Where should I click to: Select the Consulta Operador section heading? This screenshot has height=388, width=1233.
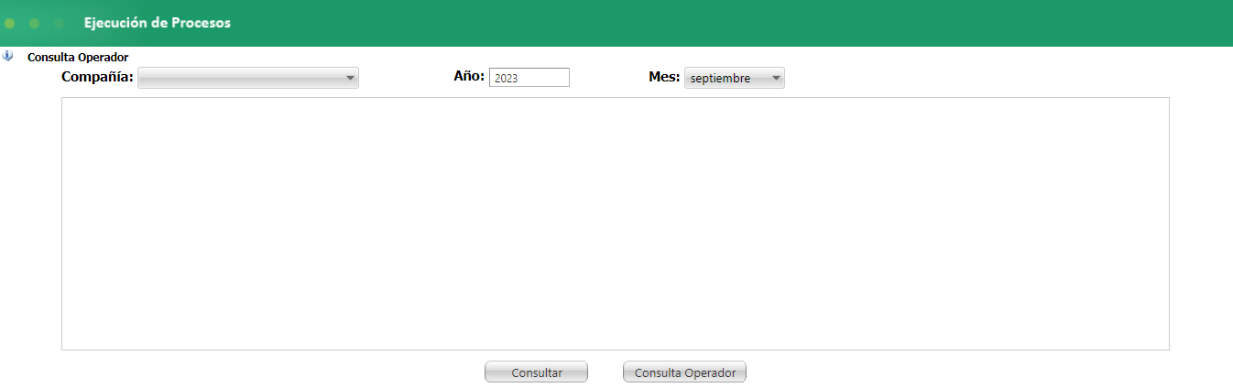click(78, 57)
